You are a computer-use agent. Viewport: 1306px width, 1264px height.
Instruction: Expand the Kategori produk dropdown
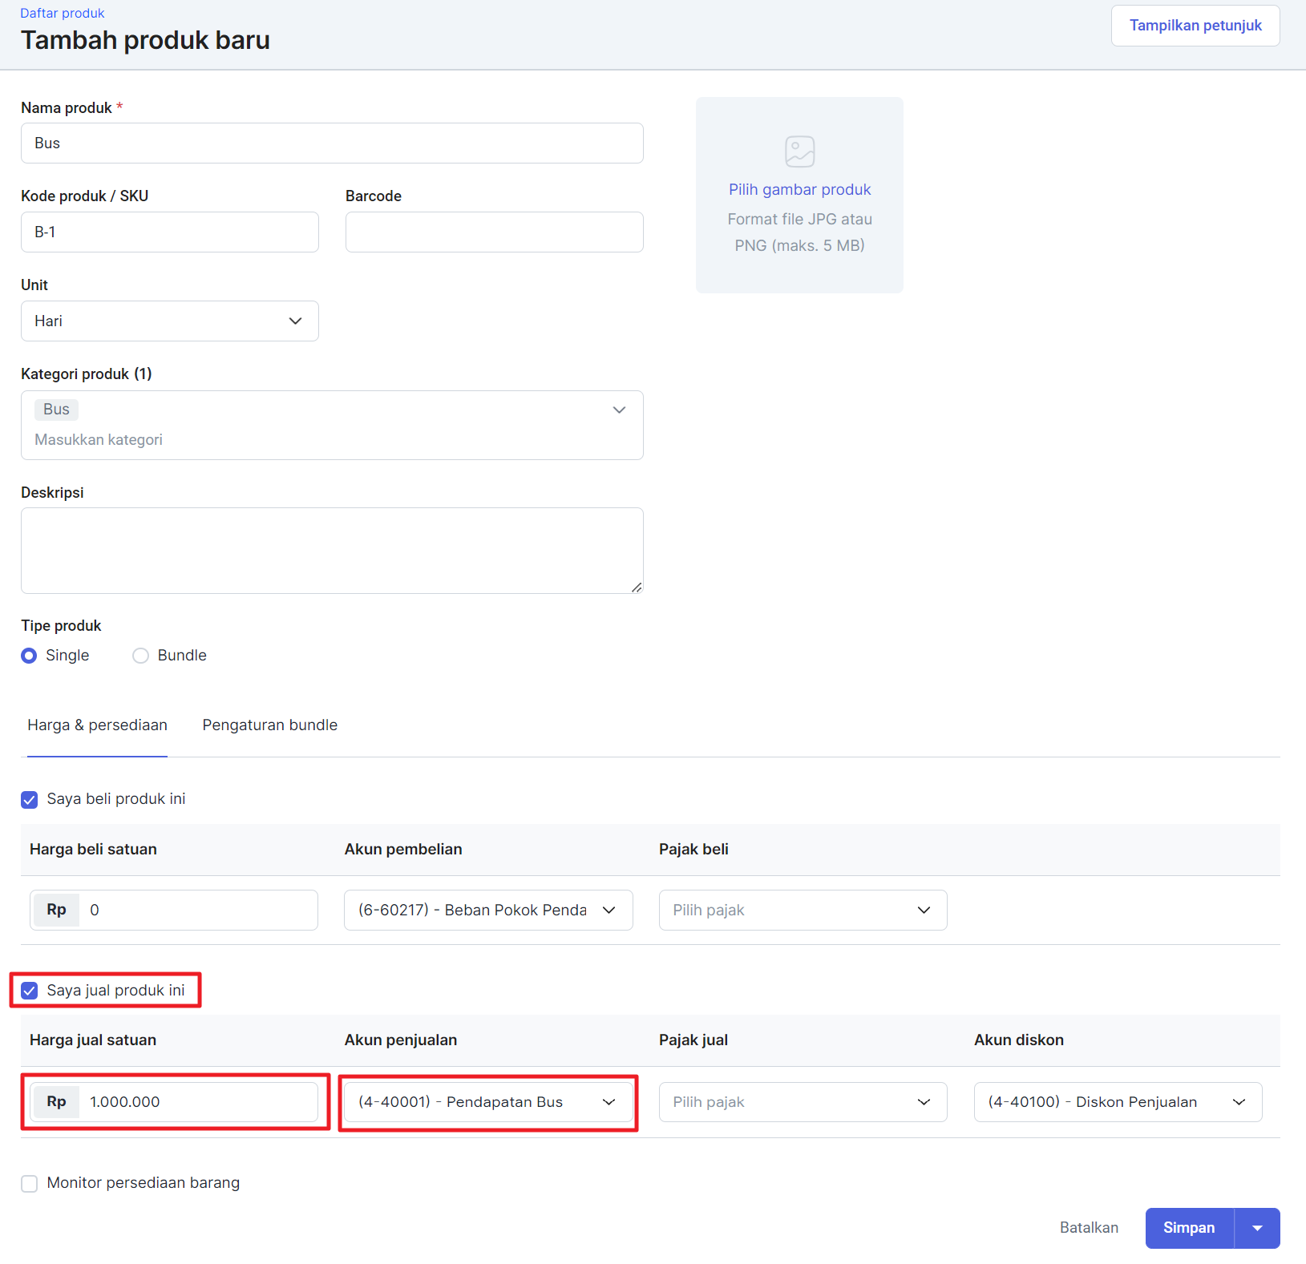619,410
